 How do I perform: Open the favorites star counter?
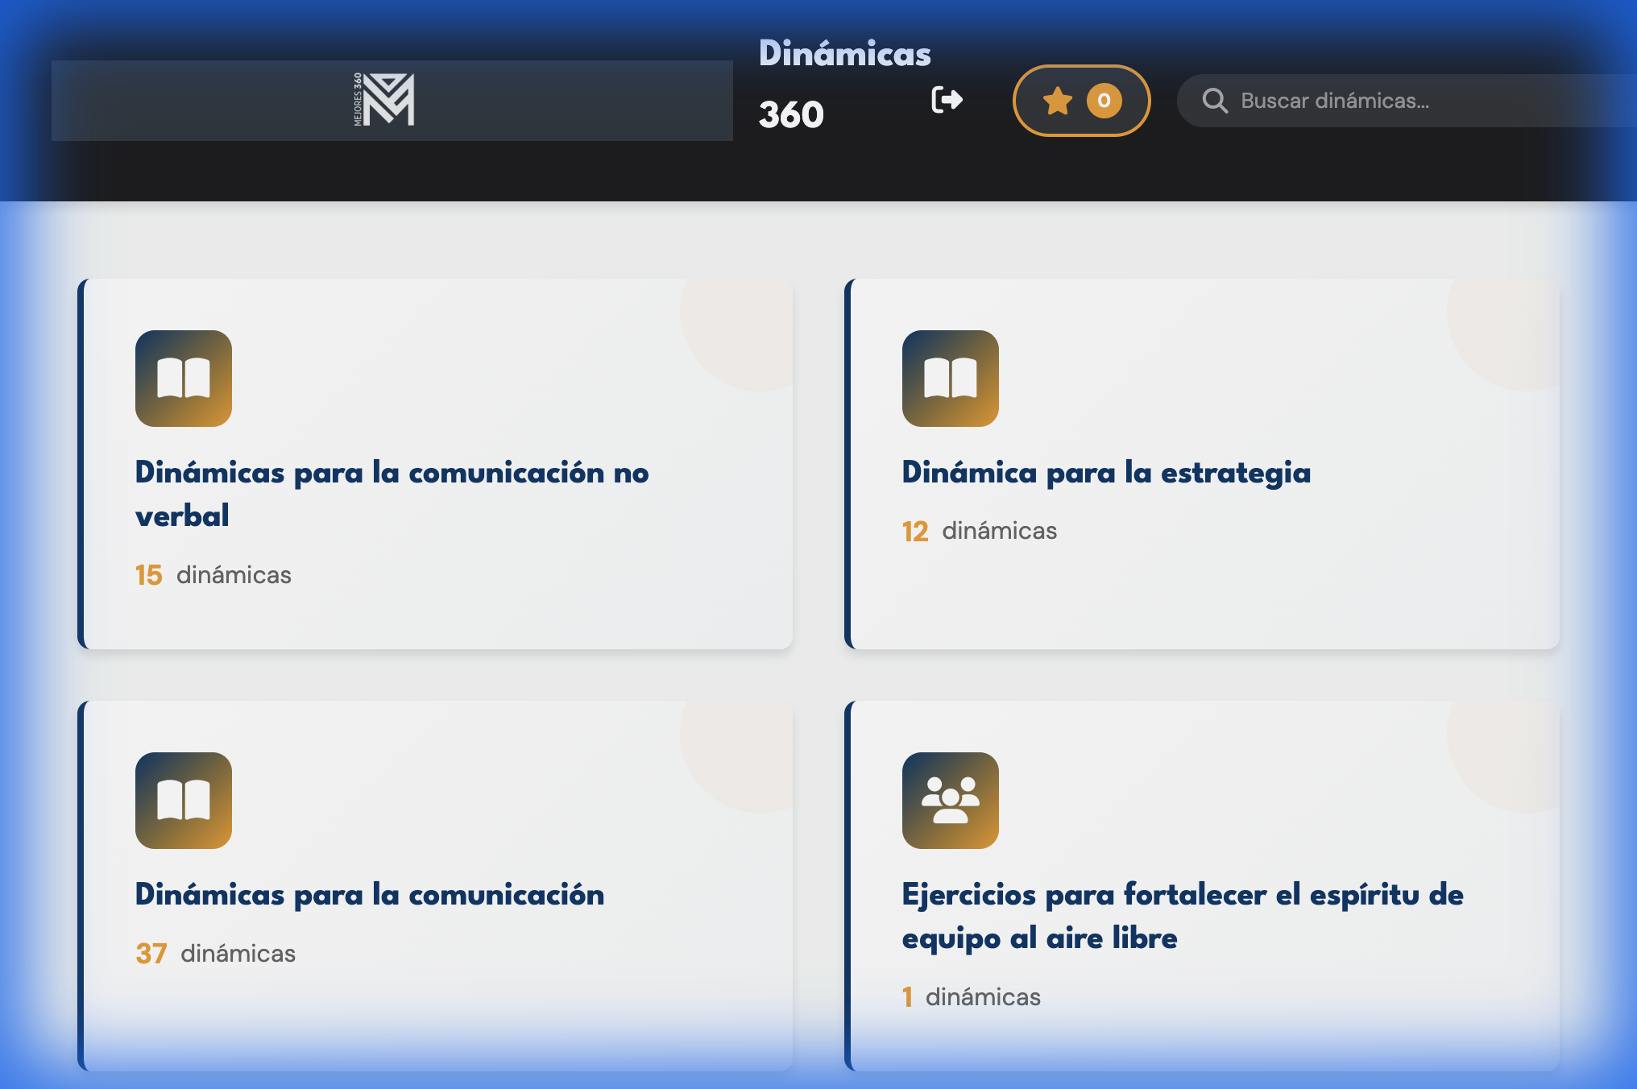[1080, 101]
